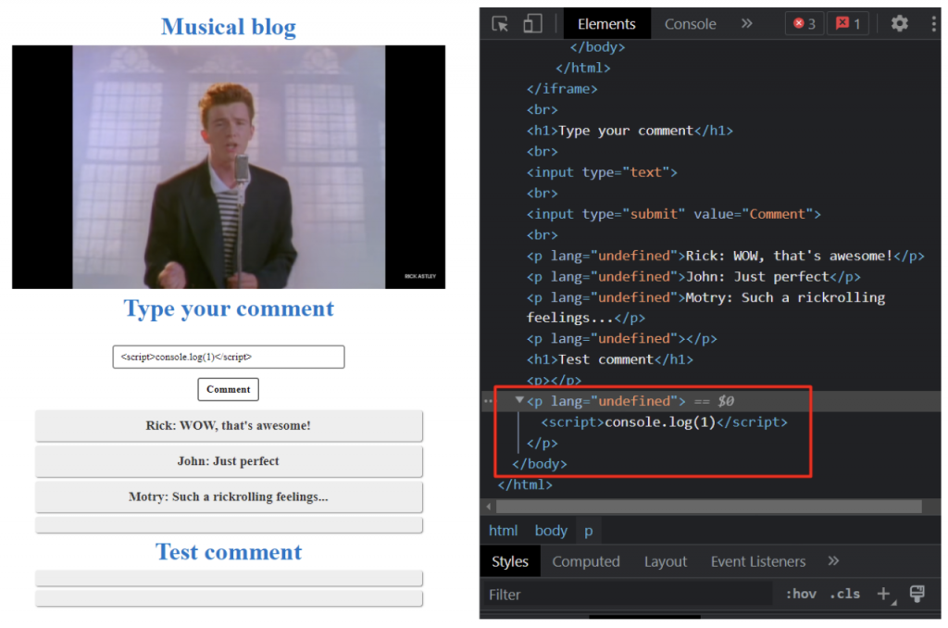
Task: Click the Rick Astley video frame
Action: (229, 167)
